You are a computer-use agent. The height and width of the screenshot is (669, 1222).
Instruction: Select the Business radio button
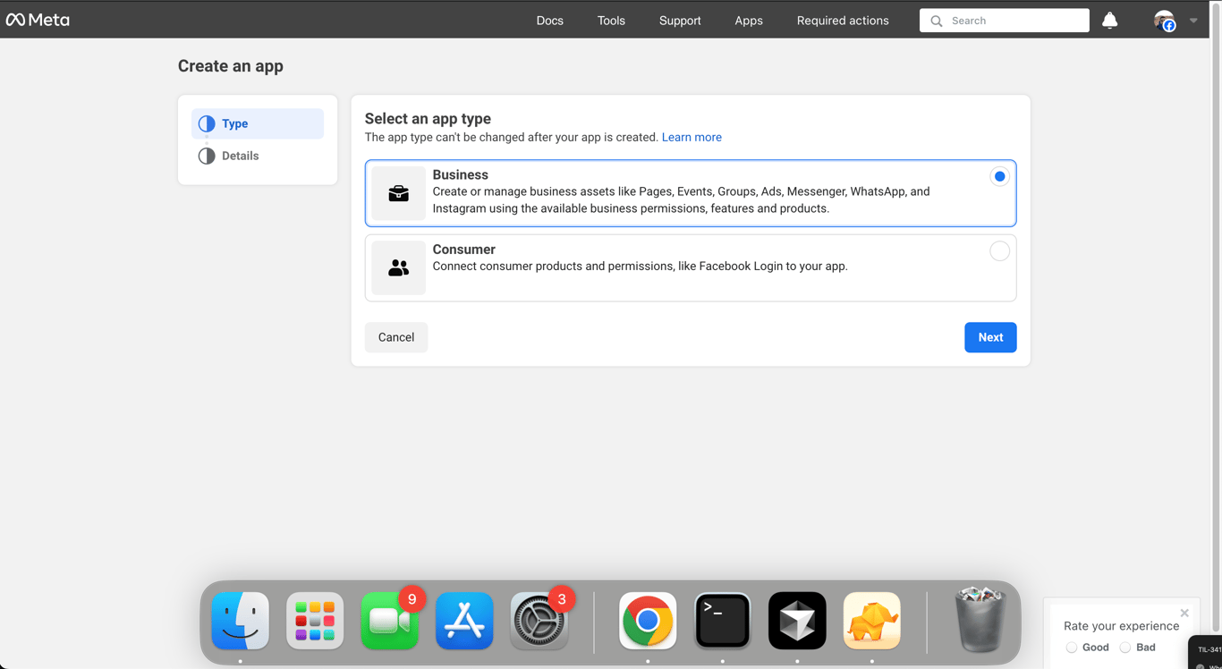(999, 176)
